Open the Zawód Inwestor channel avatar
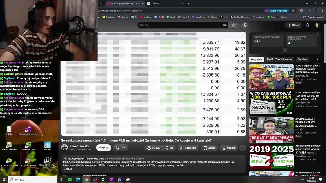326x183 pixels. click(65, 148)
